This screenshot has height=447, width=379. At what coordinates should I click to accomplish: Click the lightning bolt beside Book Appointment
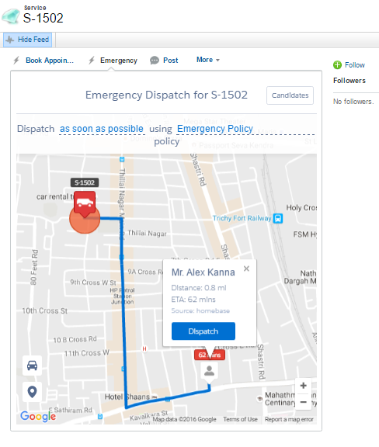pos(16,61)
